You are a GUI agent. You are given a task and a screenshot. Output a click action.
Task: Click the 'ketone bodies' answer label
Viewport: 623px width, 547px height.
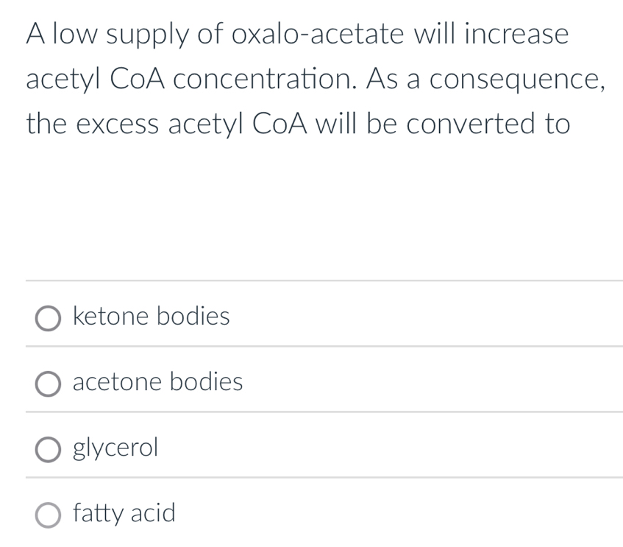[x=152, y=317]
